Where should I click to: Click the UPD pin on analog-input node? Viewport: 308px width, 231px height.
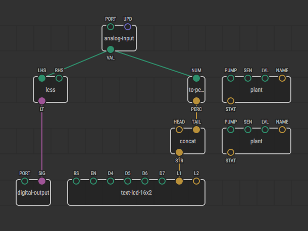coord(128,27)
